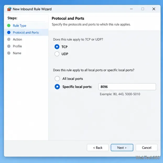Click the port number field containing 8096
The width and height of the screenshot is (163, 163).
click(127, 87)
